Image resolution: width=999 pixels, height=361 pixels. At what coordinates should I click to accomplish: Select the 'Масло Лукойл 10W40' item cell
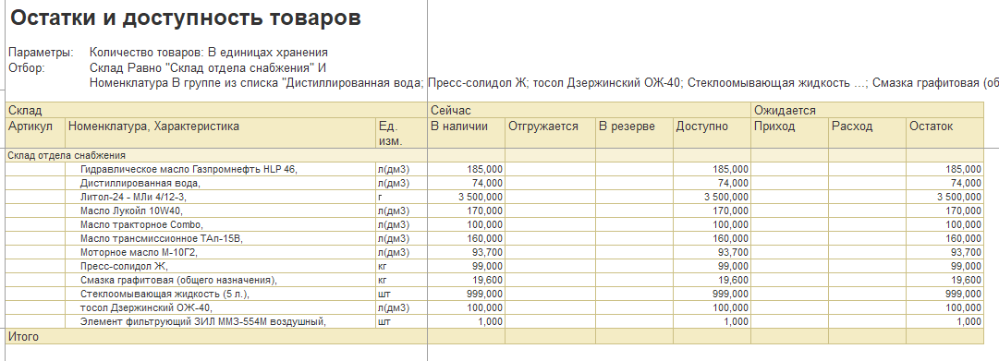pyautogui.click(x=221, y=211)
